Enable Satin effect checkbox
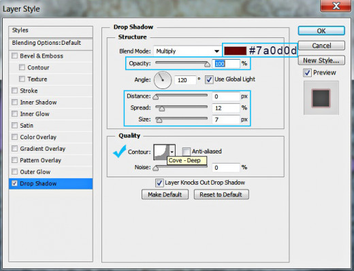The height and width of the screenshot is (271, 354). pyautogui.click(x=15, y=125)
